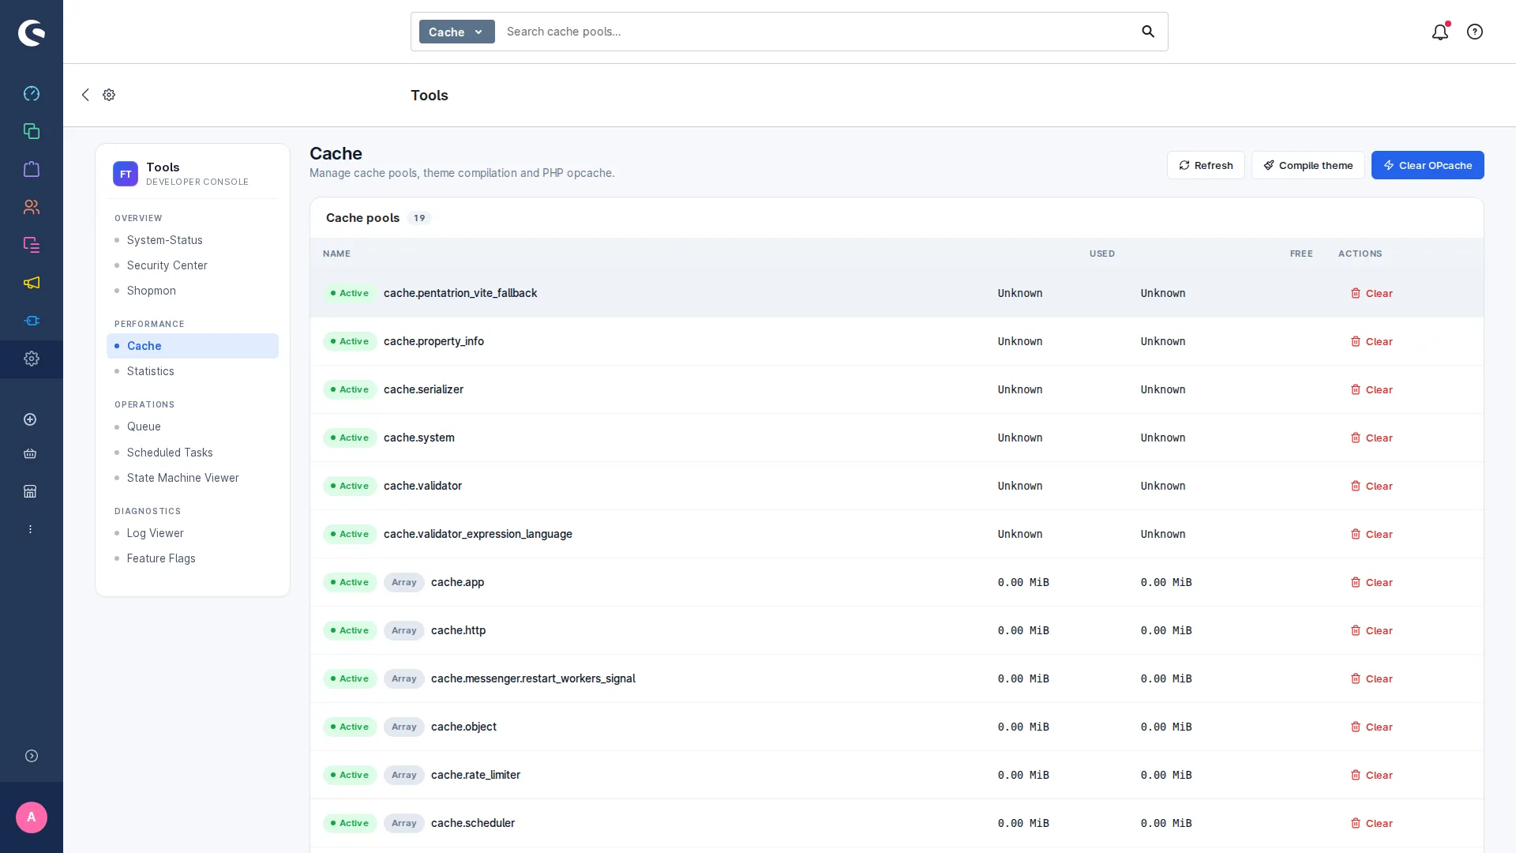Image resolution: width=1516 pixels, height=853 pixels.
Task: Click the gear icon next to back arrow
Action: pos(109,95)
